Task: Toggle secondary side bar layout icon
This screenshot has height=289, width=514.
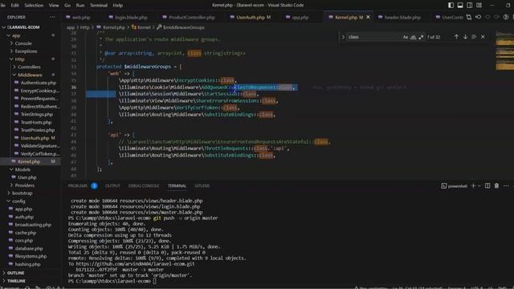Action: click(469, 6)
